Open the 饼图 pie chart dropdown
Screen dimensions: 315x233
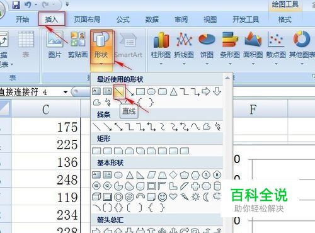207,48
